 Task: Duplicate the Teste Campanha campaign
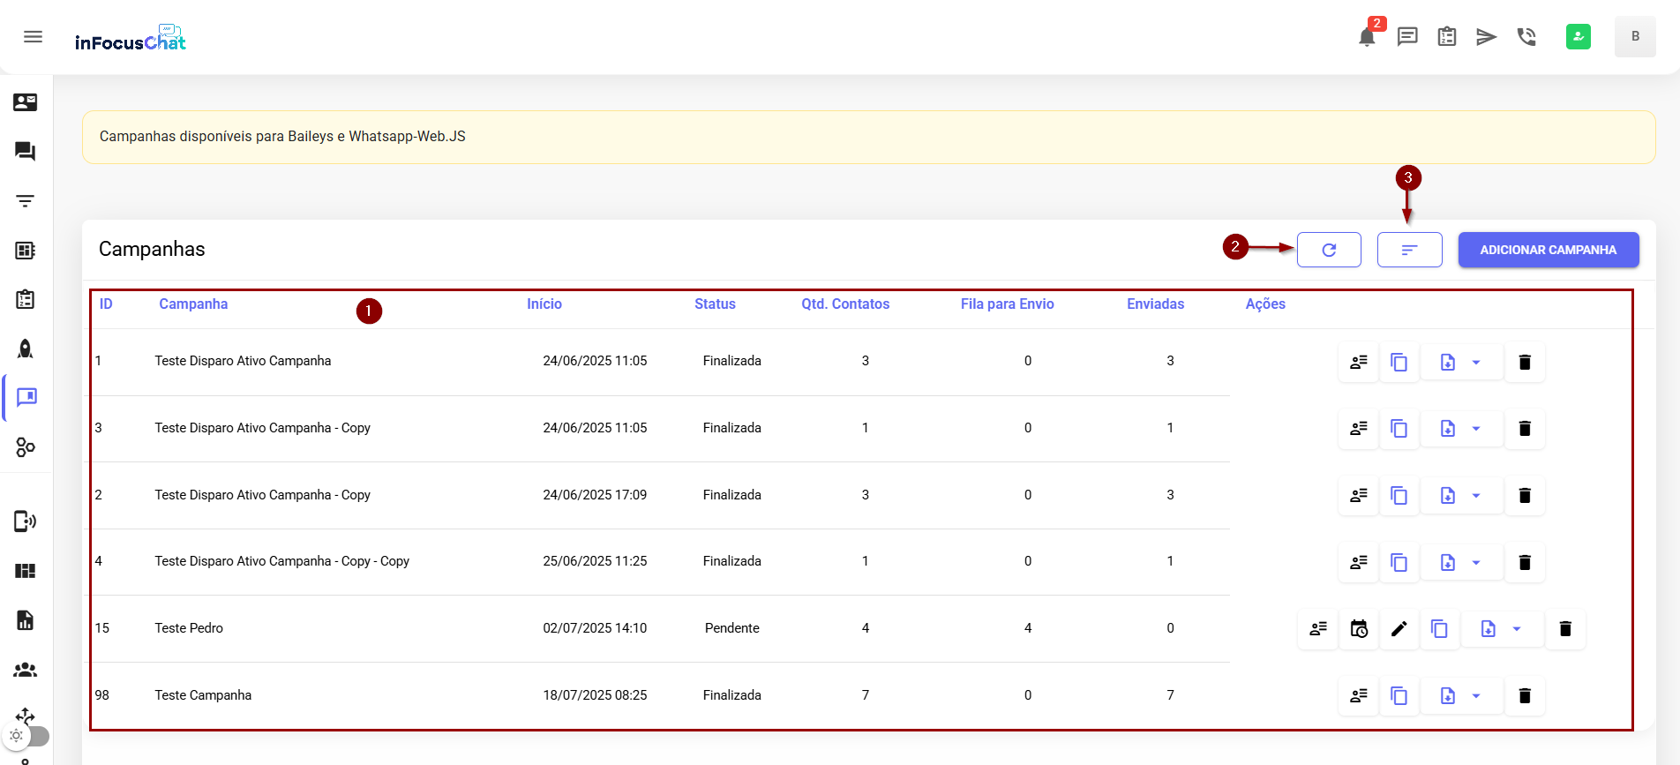pos(1399,696)
